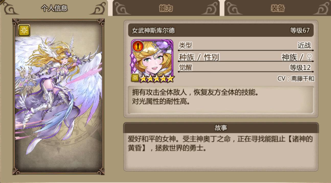Screen dimensions: 331x183
Task: Click the red sword class icon on portrait
Action: pyautogui.click(x=138, y=46)
